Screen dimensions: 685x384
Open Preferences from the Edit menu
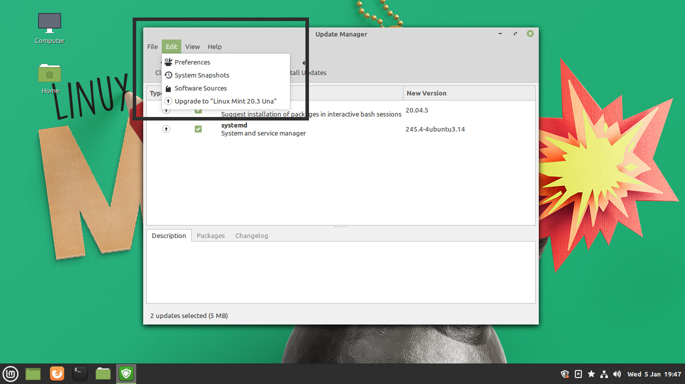pos(225,62)
